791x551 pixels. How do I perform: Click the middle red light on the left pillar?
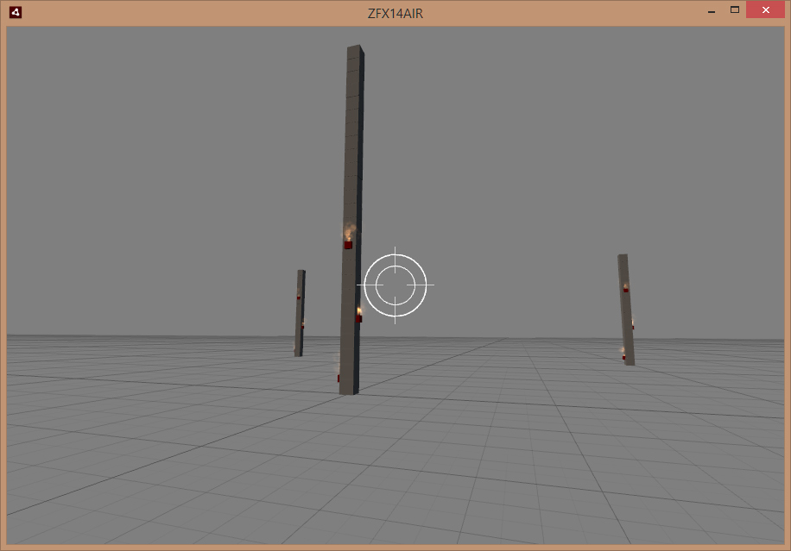[x=302, y=326]
